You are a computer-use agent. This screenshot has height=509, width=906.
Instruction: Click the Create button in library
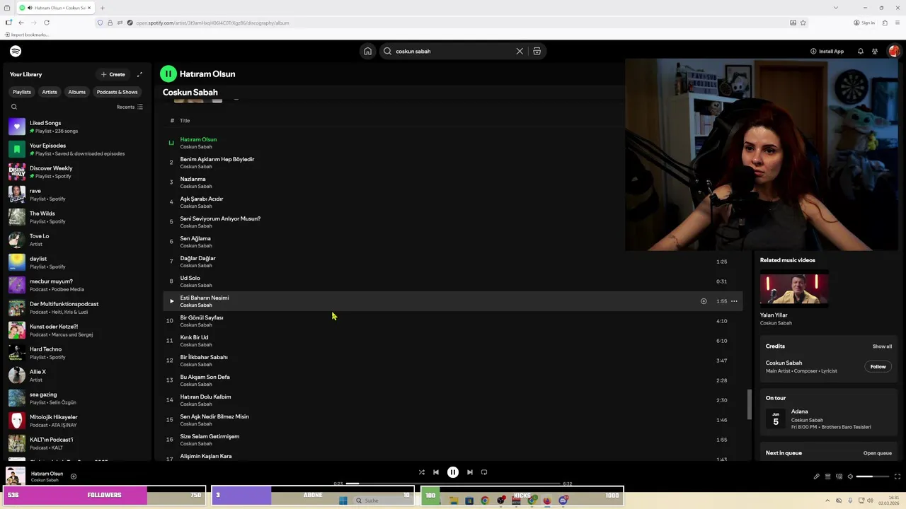click(x=113, y=74)
